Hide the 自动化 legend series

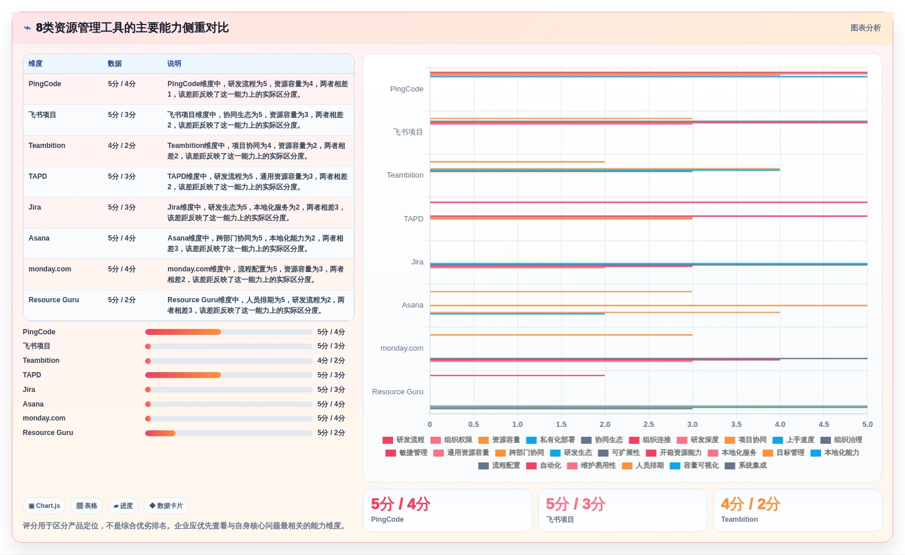pyautogui.click(x=543, y=465)
